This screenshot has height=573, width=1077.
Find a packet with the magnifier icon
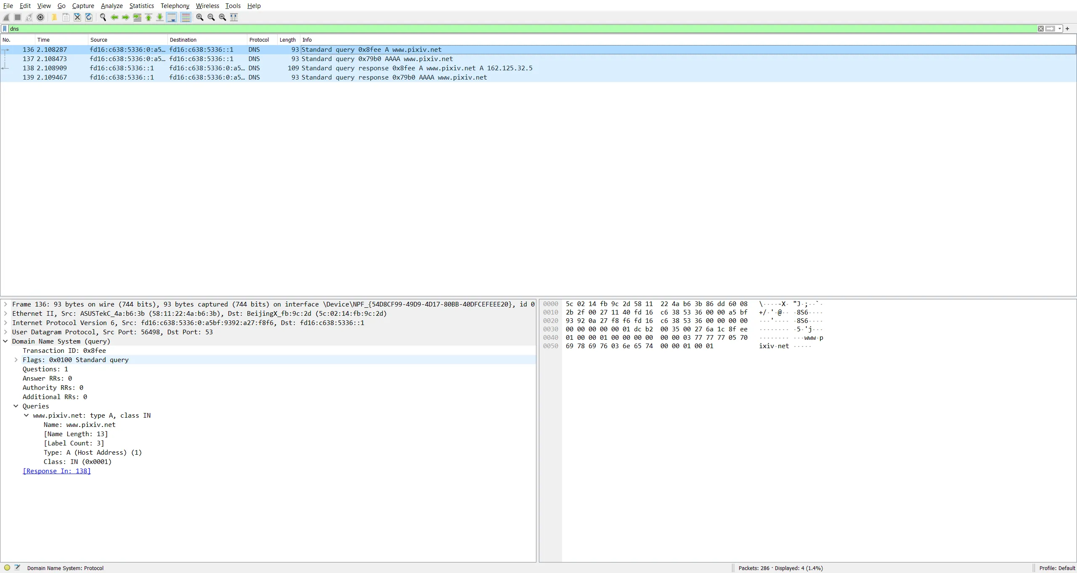(x=103, y=17)
